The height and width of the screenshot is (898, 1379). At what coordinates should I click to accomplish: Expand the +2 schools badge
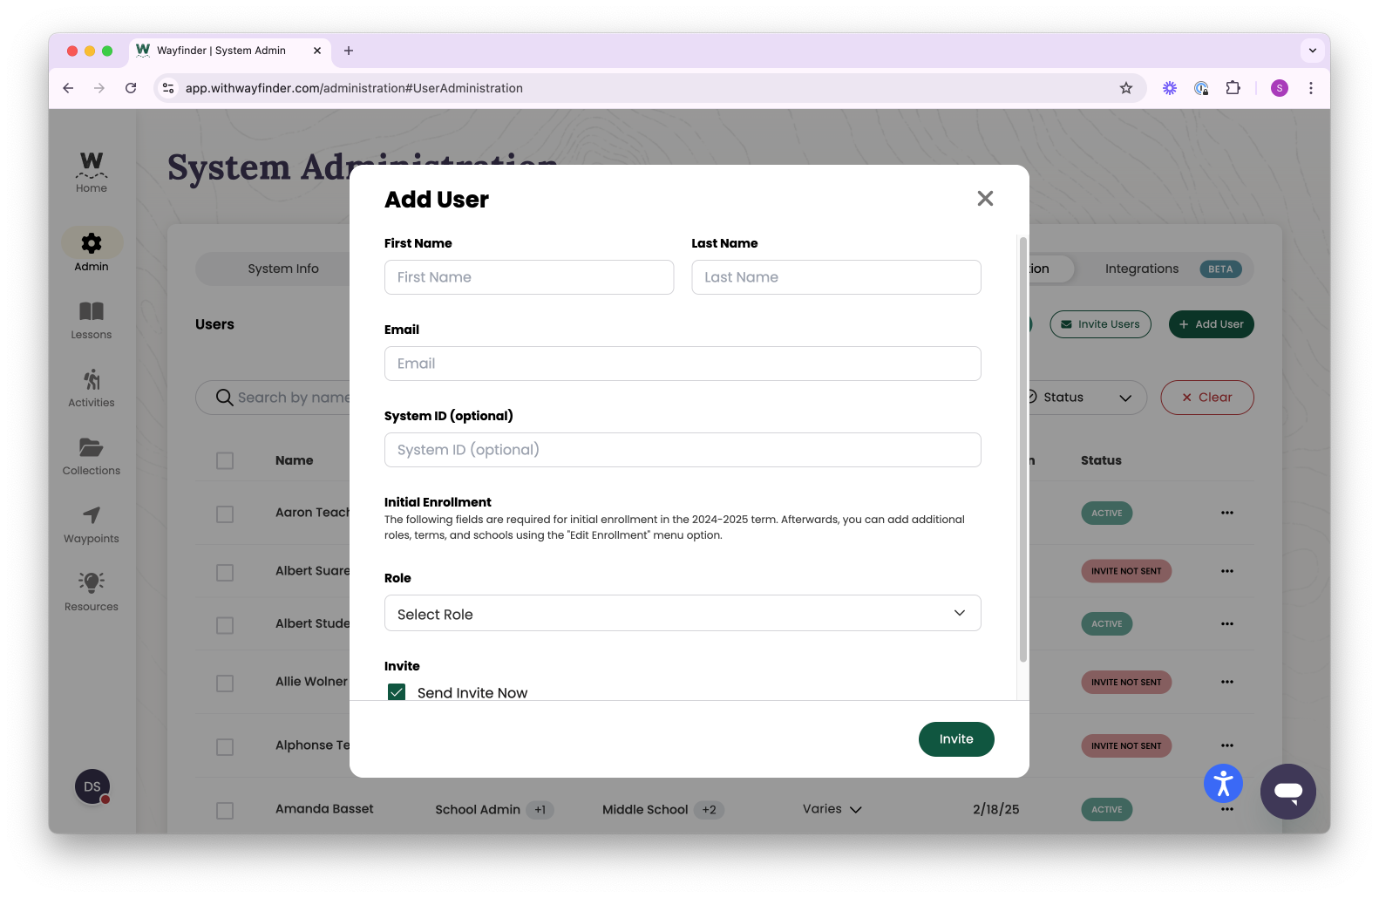tap(710, 810)
